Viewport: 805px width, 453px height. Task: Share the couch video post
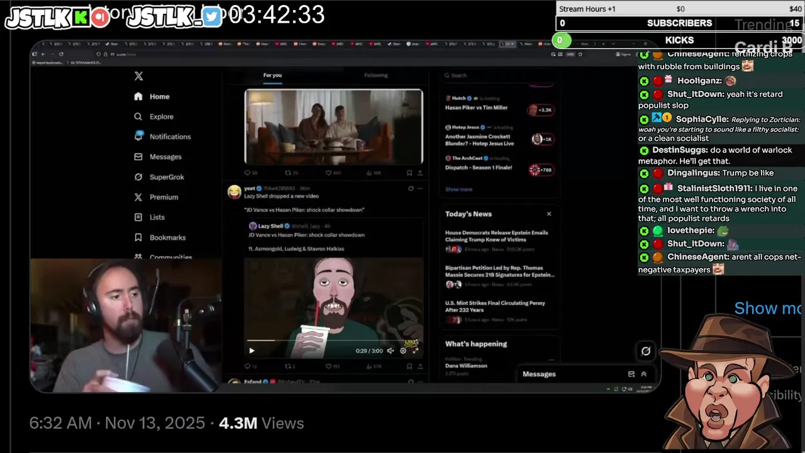pyautogui.click(x=419, y=172)
